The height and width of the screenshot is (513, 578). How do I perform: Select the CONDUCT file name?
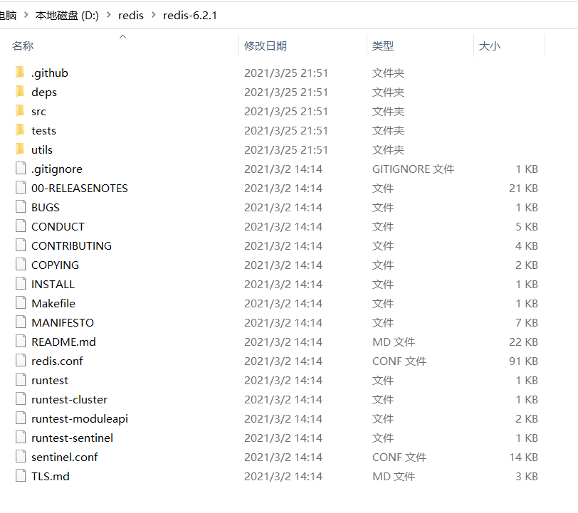[x=58, y=226]
